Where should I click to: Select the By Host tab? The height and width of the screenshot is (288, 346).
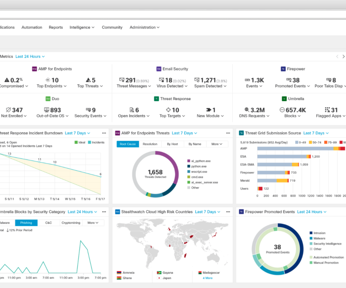tap(172, 144)
